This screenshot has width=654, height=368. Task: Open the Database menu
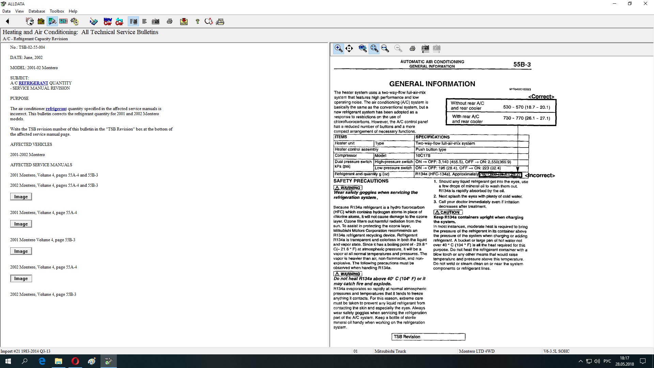click(36, 11)
